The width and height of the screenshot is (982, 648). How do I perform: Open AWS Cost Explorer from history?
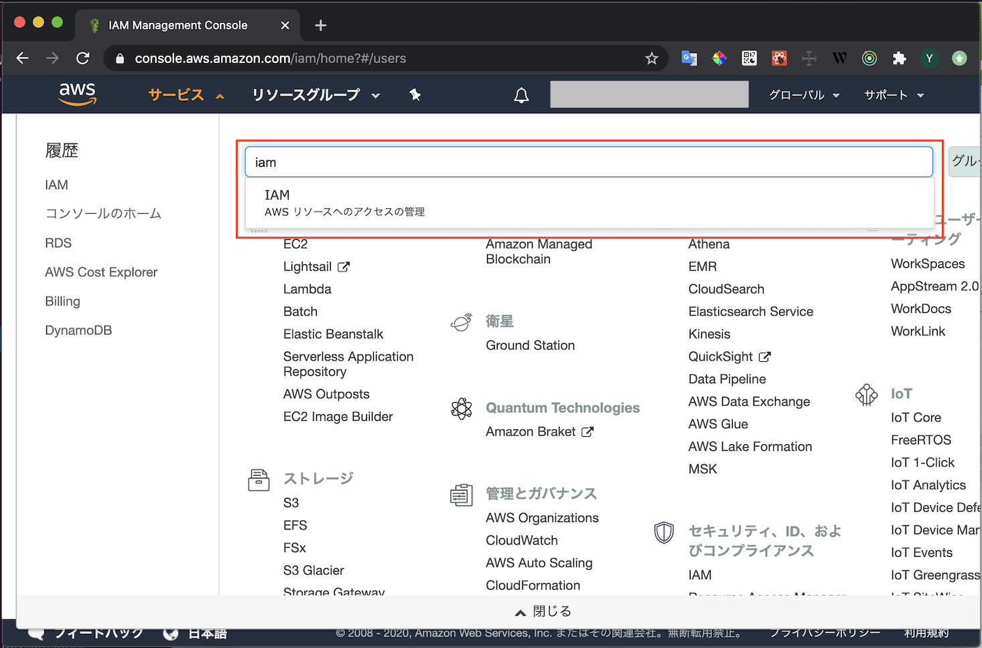coord(101,272)
